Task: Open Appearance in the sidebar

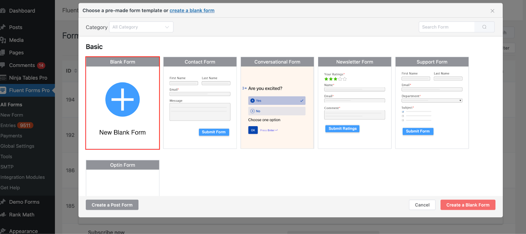Action: [23, 231]
